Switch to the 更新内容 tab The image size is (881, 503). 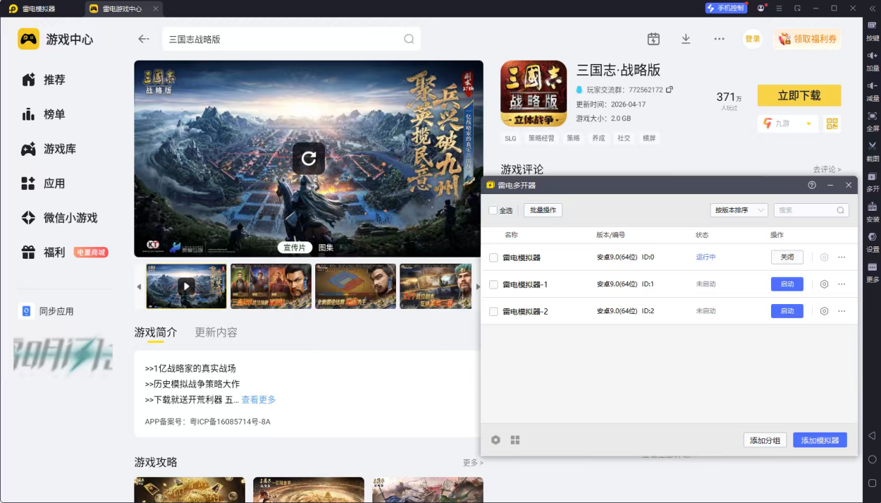pyautogui.click(x=216, y=333)
